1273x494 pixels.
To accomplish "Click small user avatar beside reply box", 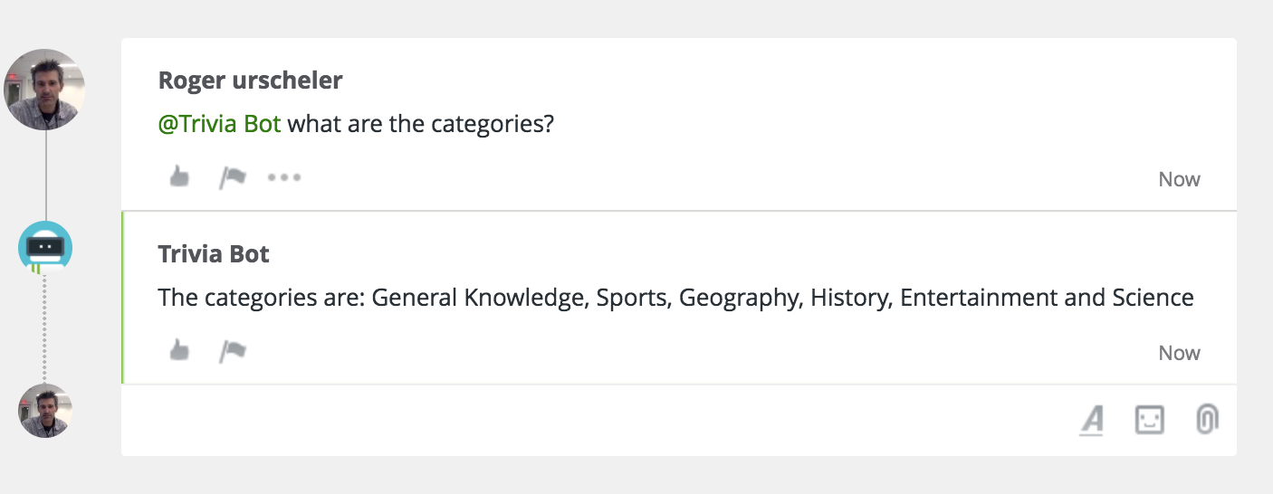I will (x=45, y=411).
